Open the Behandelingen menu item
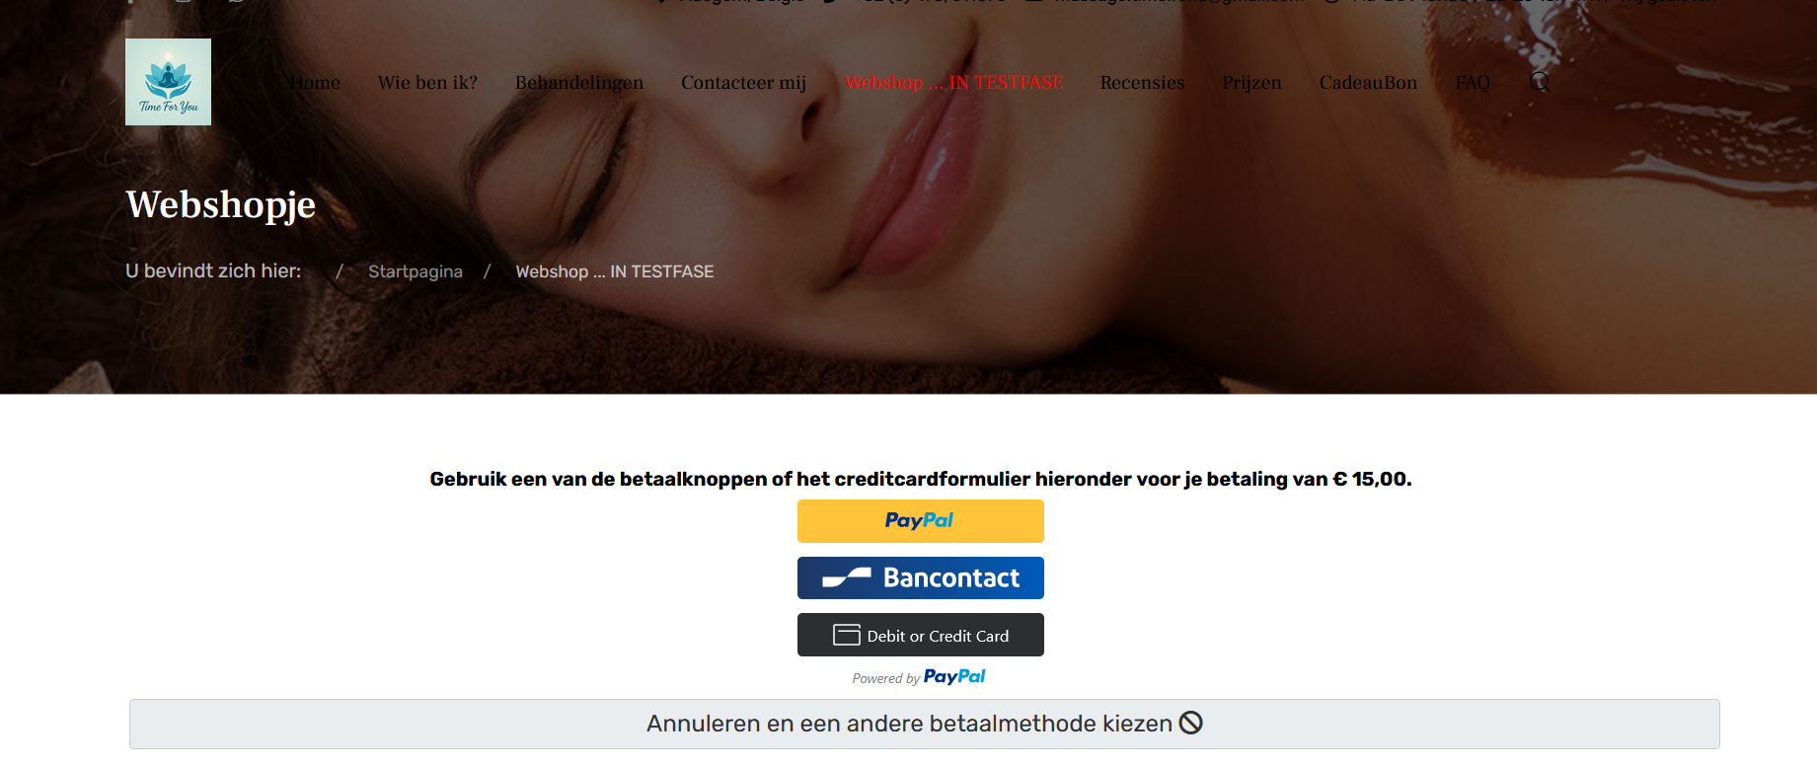The width and height of the screenshot is (1817, 766). [579, 82]
